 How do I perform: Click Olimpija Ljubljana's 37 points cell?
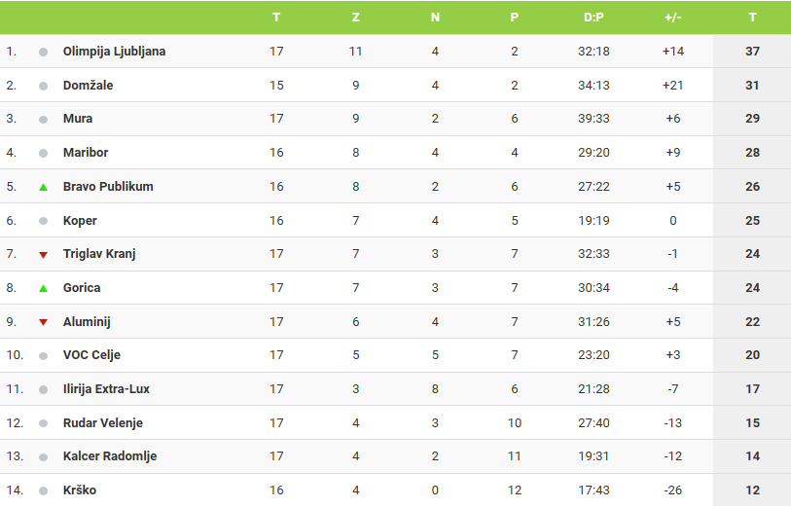pos(752,51)
